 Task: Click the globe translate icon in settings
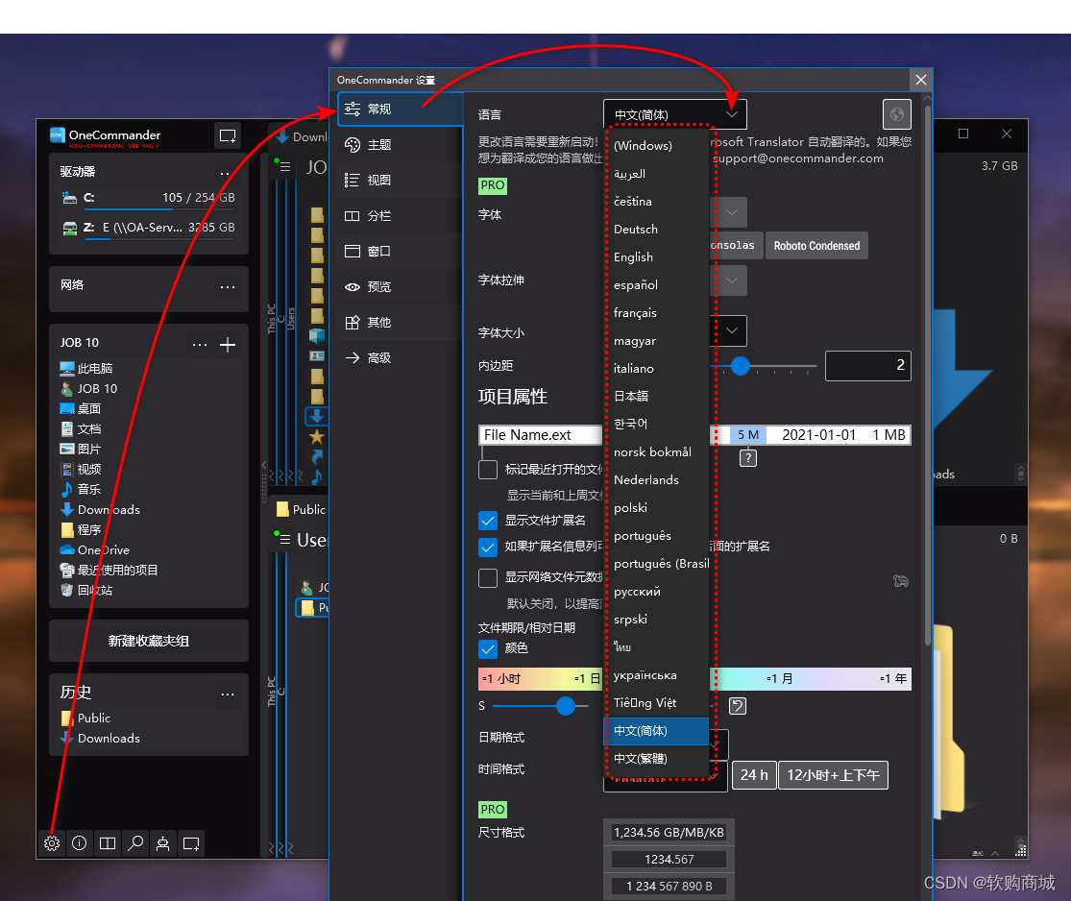click(897, 114)
